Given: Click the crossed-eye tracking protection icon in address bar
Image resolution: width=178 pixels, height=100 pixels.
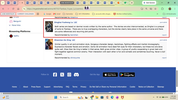Looking at the screenshot, I should pos(151,9).
